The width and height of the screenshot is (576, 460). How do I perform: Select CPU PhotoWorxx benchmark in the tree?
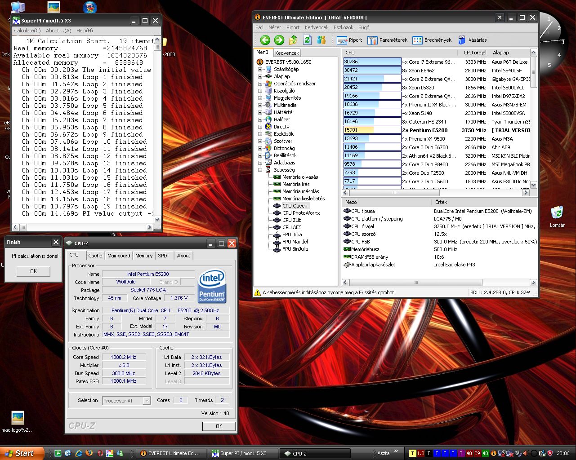click(296, 213)
